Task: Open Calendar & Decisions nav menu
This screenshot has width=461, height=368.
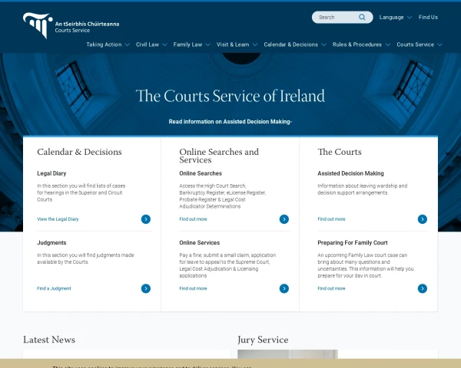Action: point(290,44)
